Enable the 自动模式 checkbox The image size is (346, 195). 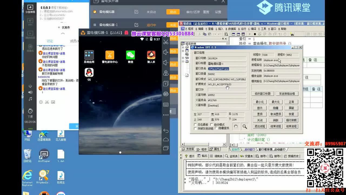coord(212,125)
